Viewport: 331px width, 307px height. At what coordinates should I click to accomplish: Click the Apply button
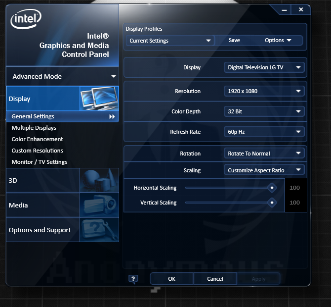tap(258, 279)
